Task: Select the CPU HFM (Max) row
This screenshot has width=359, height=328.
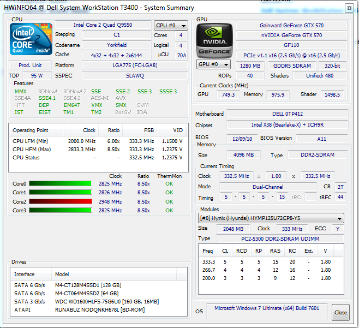Action: tap(98, 150)
